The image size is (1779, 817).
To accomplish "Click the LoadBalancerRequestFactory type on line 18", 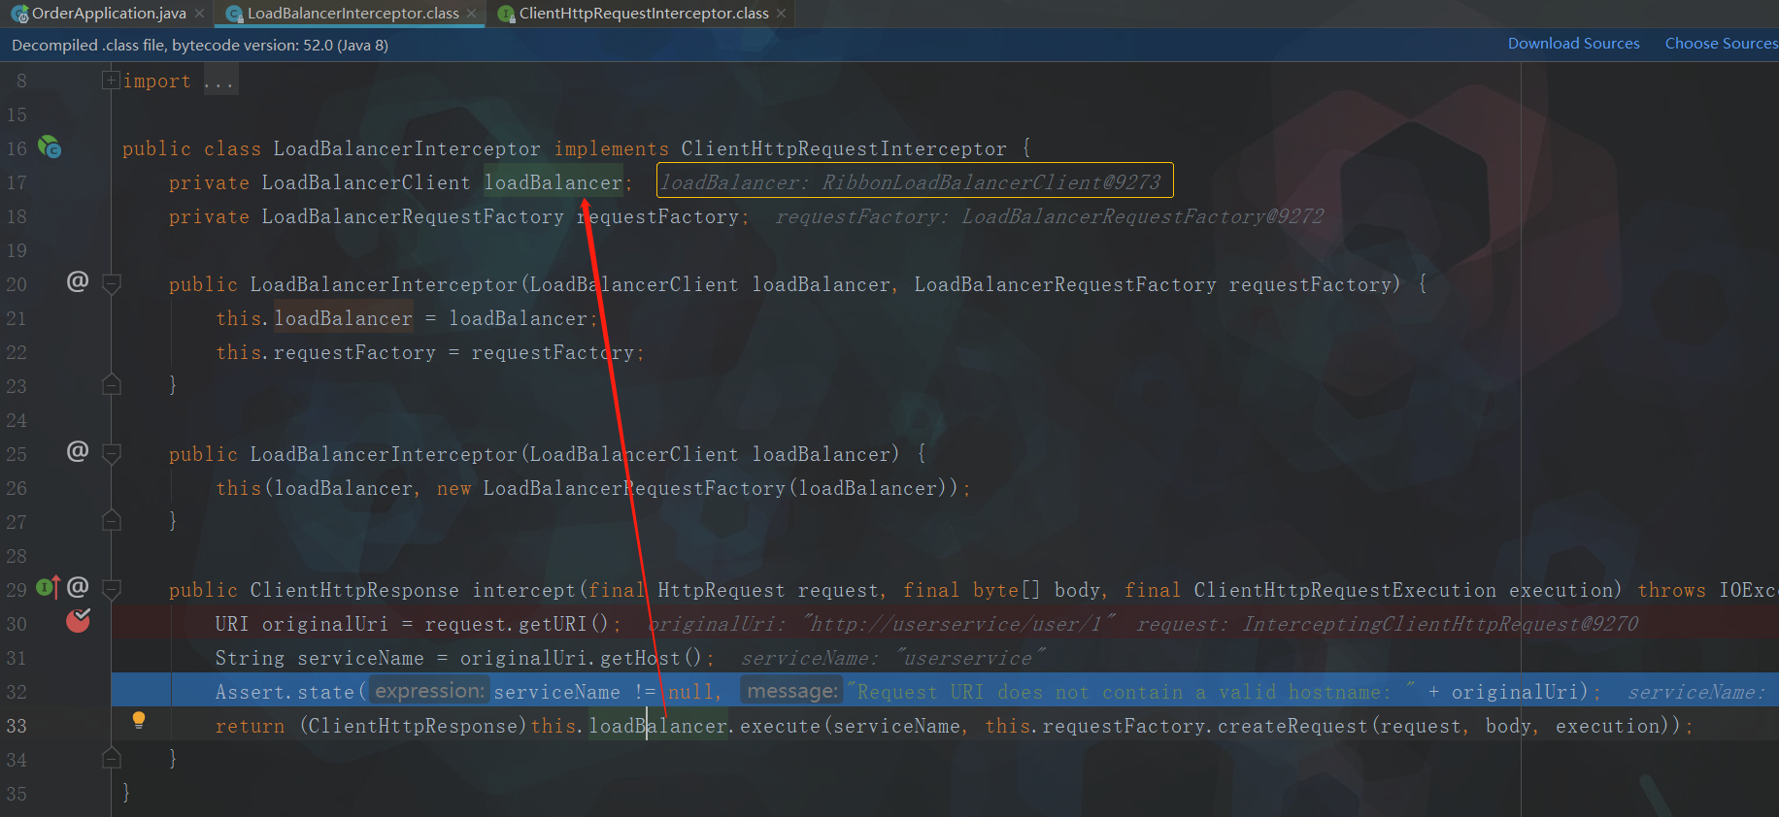I will tap(413, 216).
